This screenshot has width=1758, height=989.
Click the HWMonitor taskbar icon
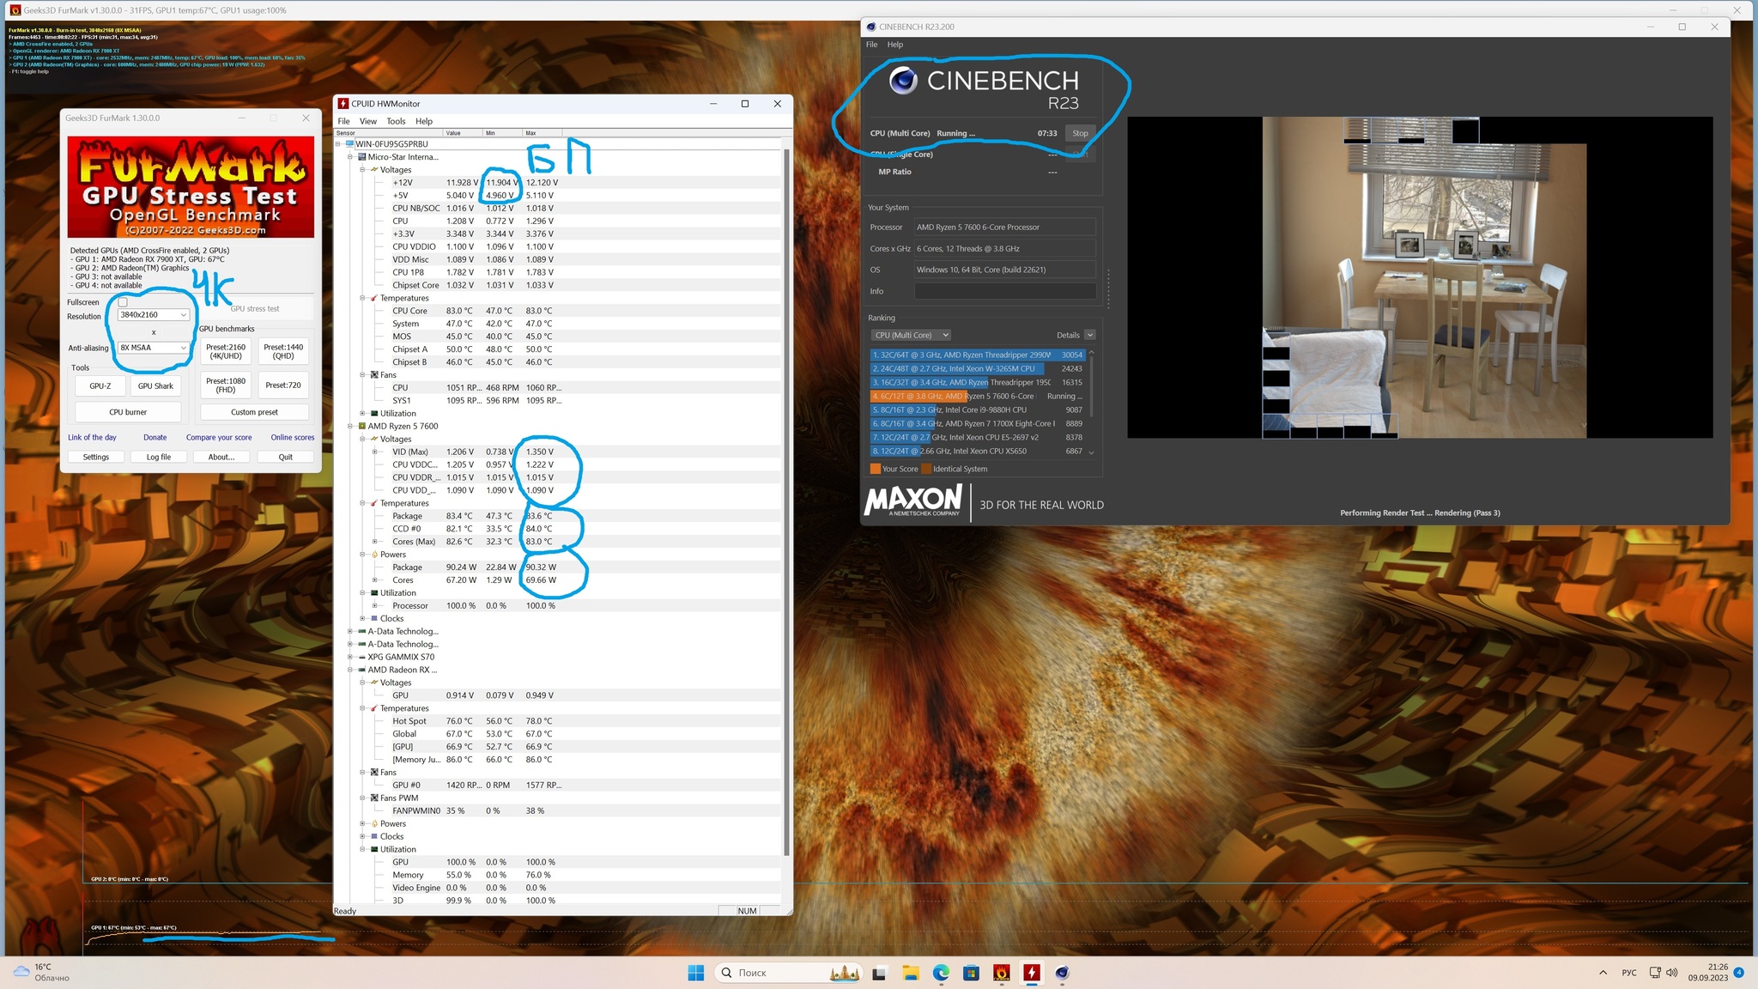(x=1032, y=973)
